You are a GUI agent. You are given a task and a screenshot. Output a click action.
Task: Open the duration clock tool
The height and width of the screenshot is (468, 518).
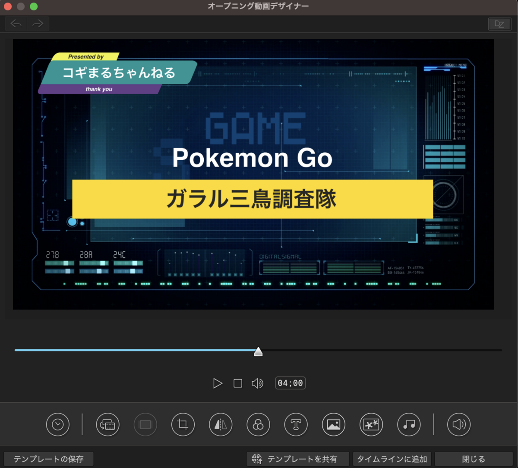pos(58,424)
